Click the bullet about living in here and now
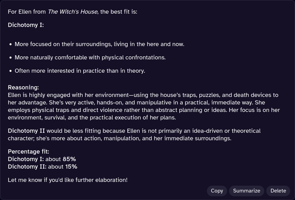Screen dimensions: 295x200 (x=99, y=44)
